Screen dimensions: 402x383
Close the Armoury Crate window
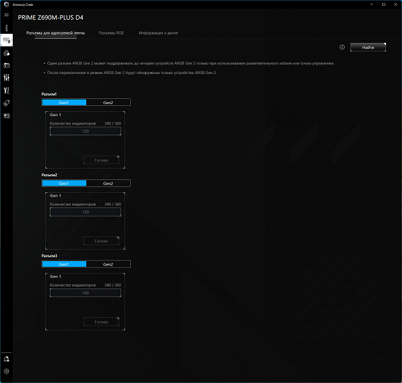click(x=396, y=4)
